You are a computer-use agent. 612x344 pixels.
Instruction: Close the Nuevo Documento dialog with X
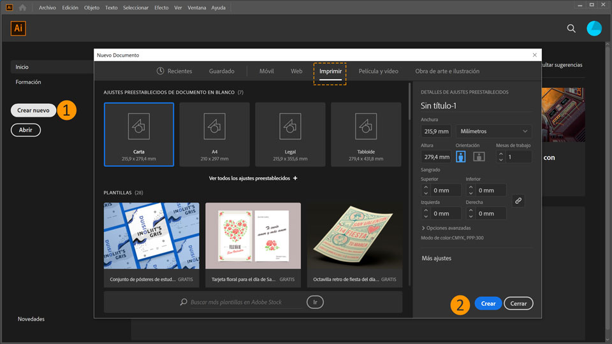click(534, 55)
